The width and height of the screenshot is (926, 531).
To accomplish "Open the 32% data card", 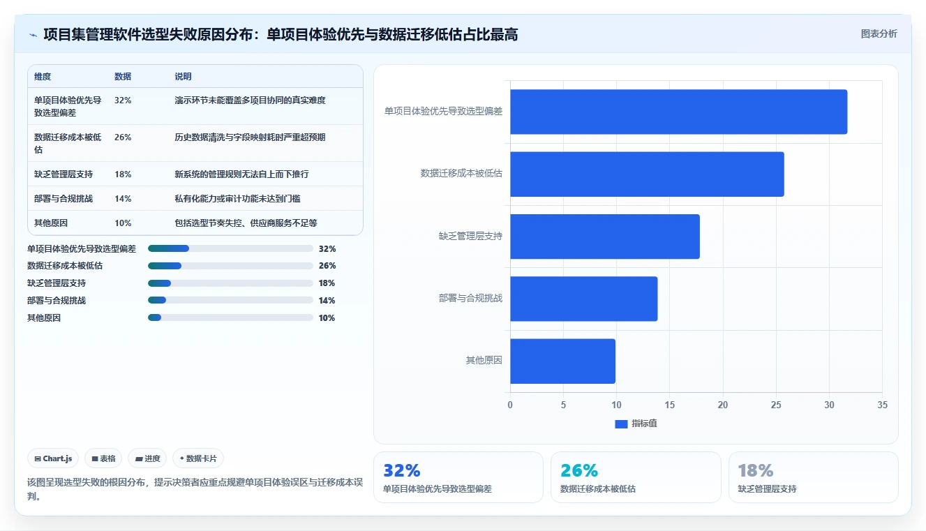I will (x=458, y=477).
